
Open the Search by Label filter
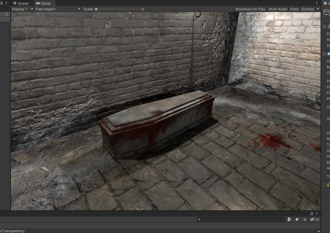(297, 219)
